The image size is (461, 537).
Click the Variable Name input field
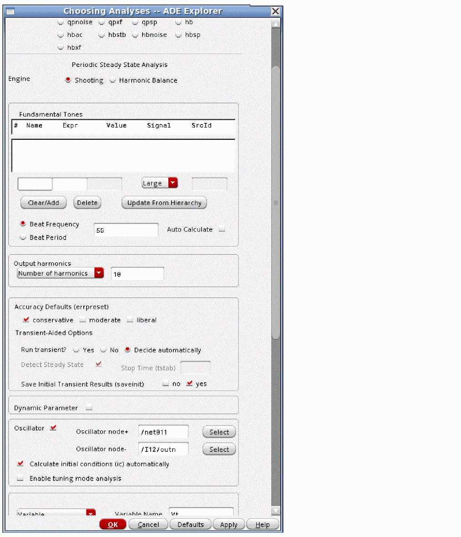[x=201, y=511]
